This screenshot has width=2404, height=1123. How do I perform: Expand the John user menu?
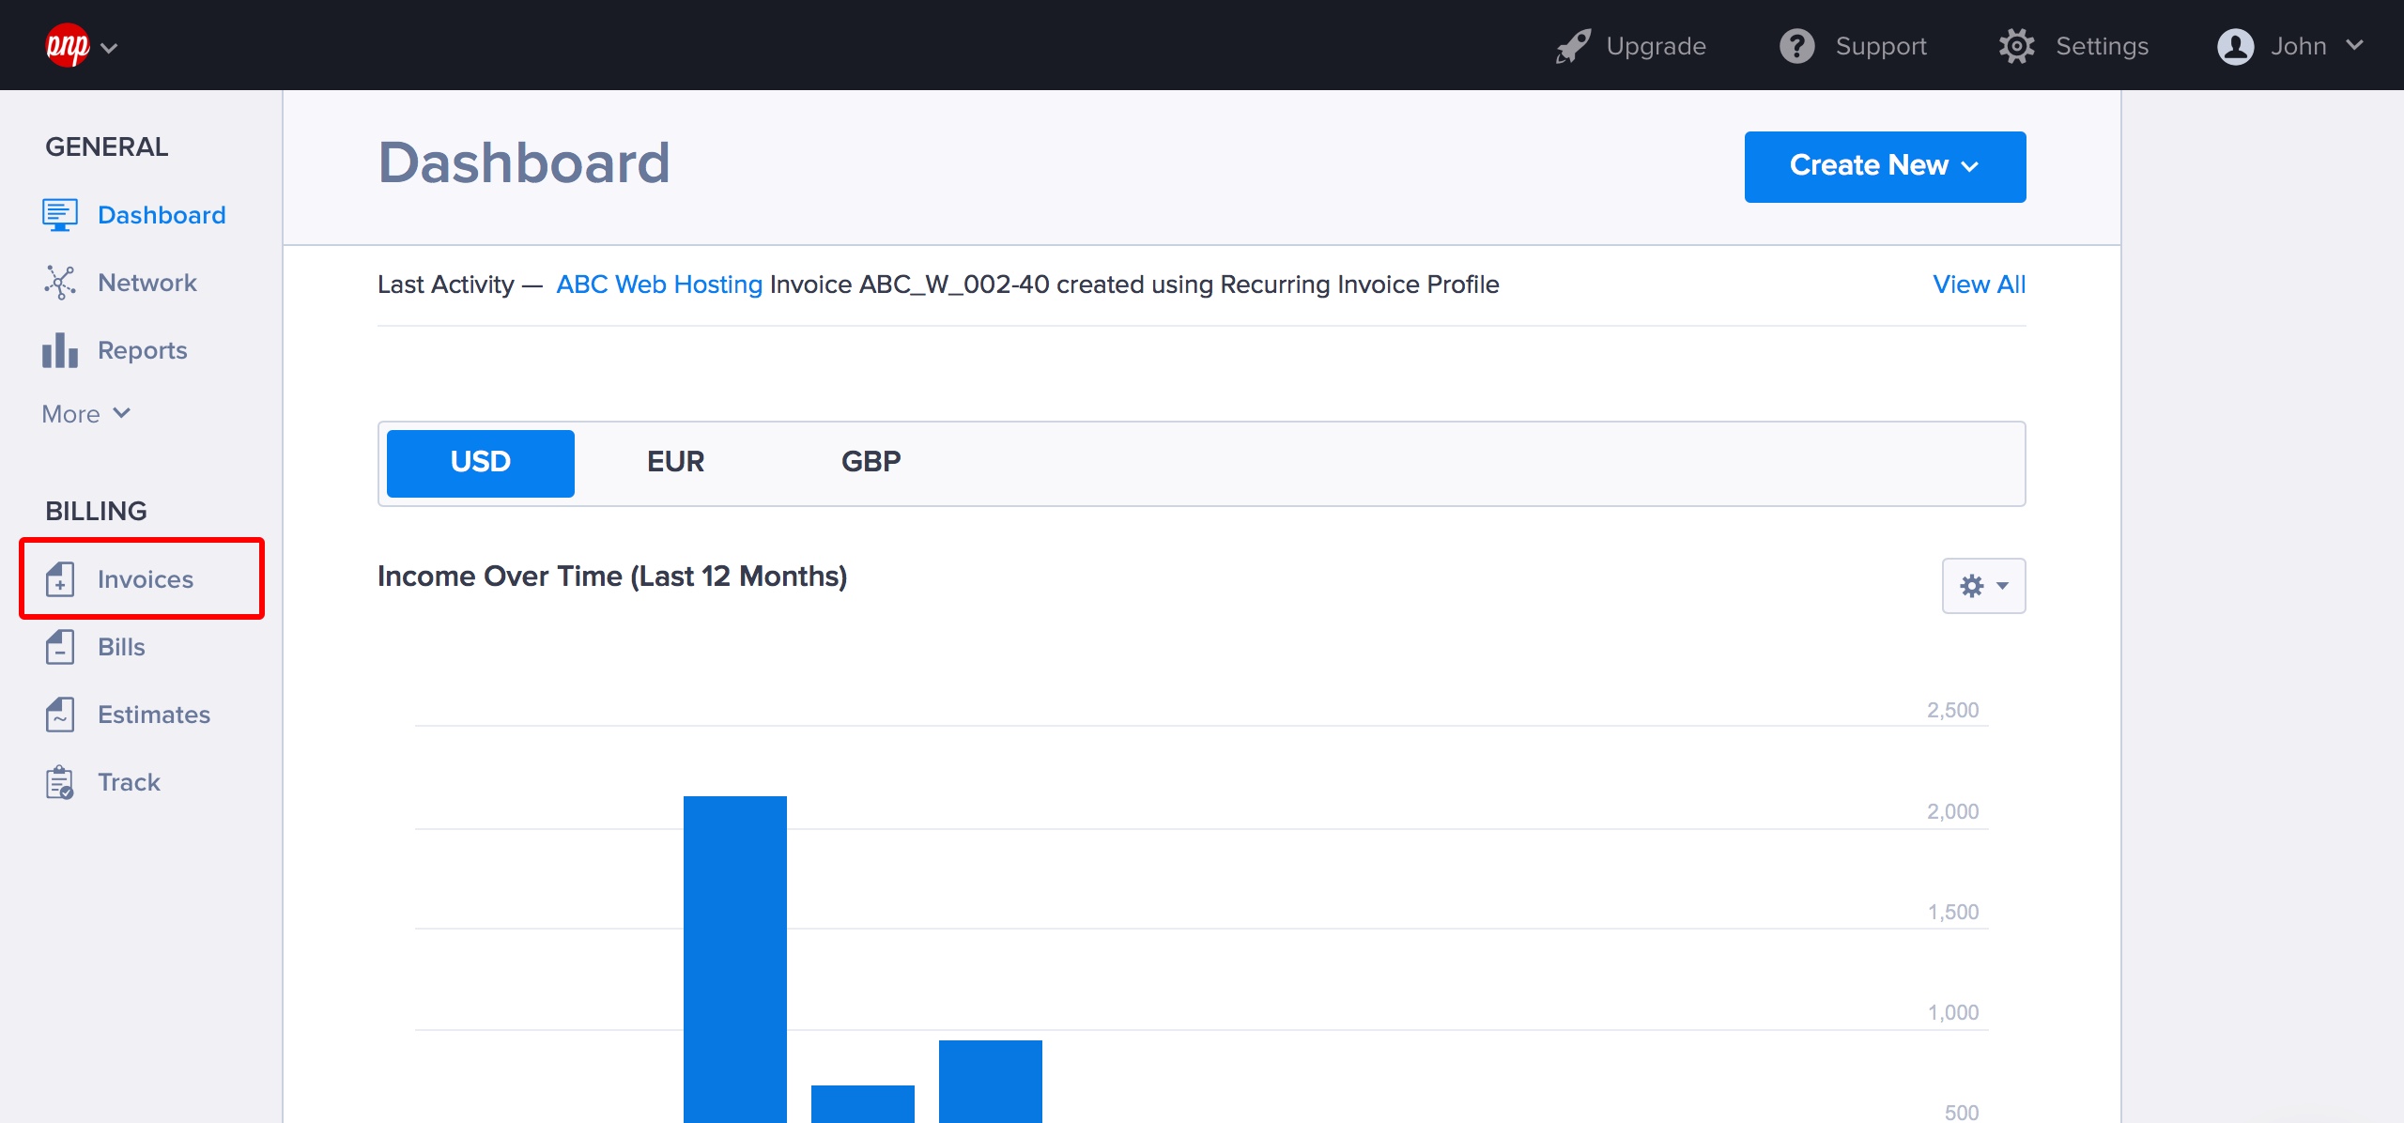click(x=2289, y=46)
